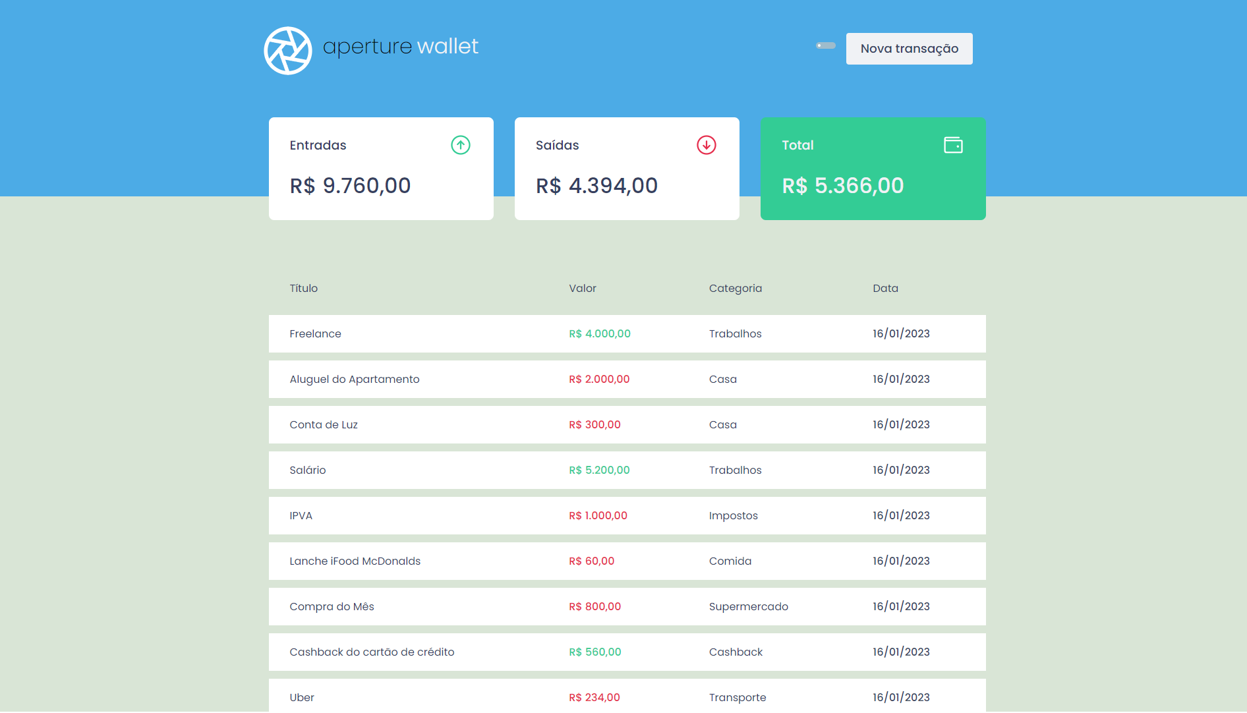Viewport: 1247px width, 713px height.
Task: Click the aperture wallet logo icon
Action: pos(288,51)
